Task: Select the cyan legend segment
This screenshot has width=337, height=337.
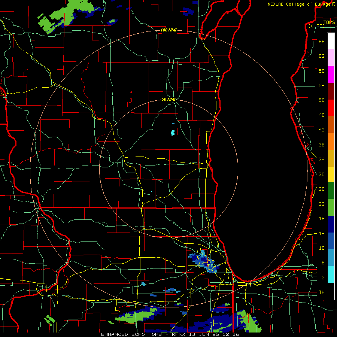Action: click(x=331, y=274)
